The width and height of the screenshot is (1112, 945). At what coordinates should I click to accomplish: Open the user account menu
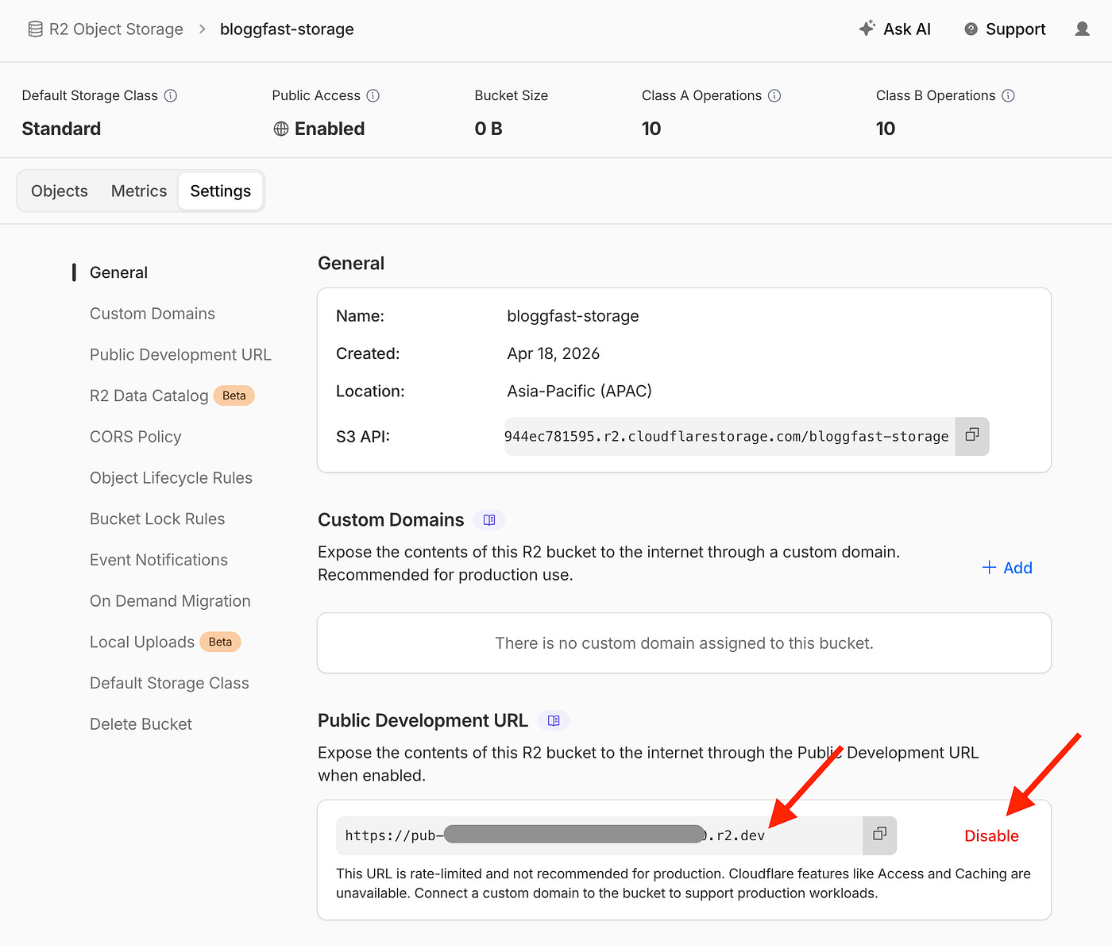(1082, 29)
